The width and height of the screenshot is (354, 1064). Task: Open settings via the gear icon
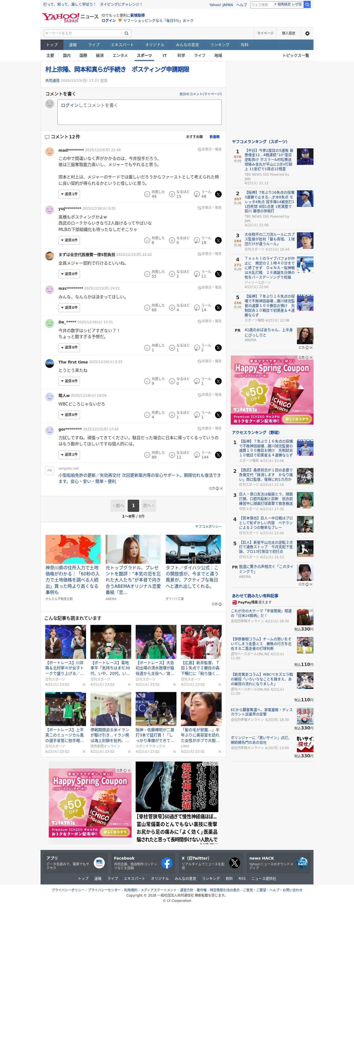(x=307, y=33)
